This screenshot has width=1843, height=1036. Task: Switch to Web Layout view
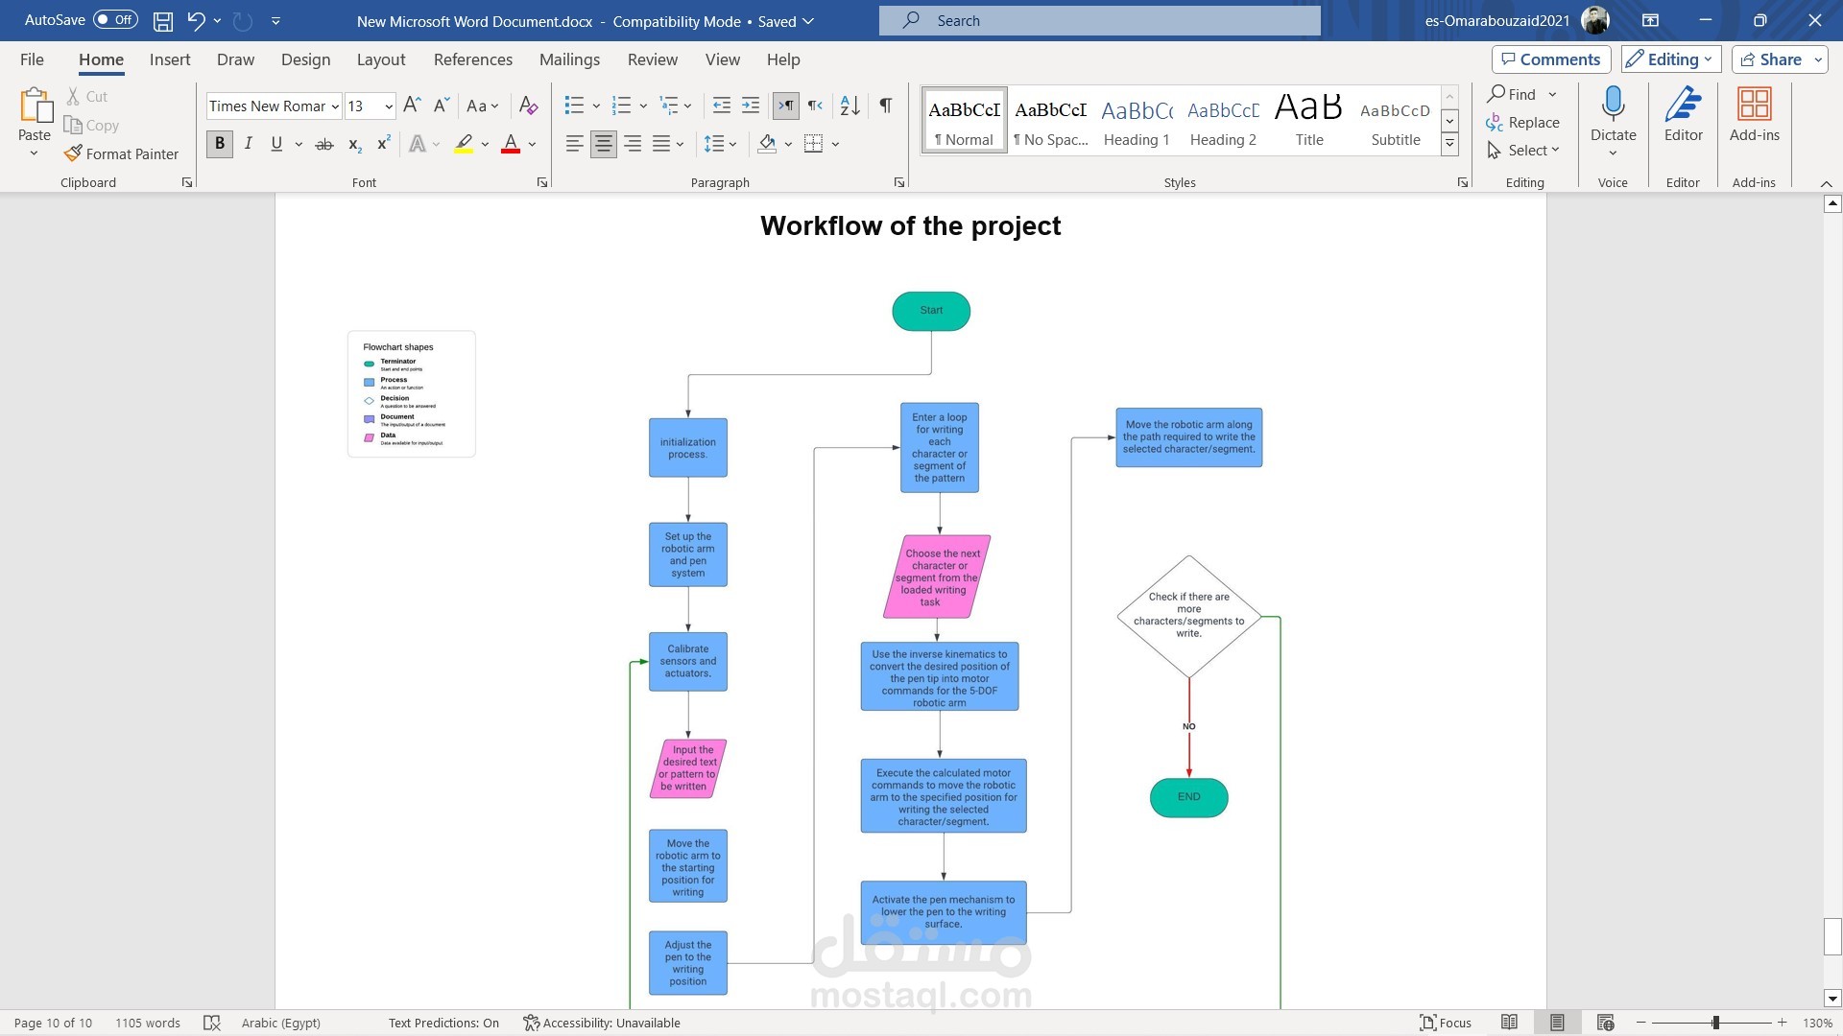(1606, 1023)
